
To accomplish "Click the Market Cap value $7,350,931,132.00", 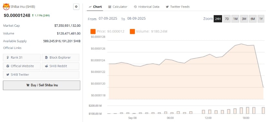I will tap(67, 25).
